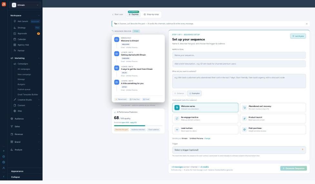Collapse the Campaigns submenu chevron

click(39, 64)
